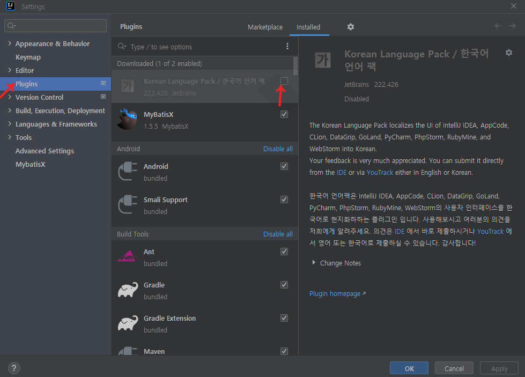Screen dimensions: 525x377
Task: Expand Languages & Frameworks node
Action: click(x=9, y=123)
